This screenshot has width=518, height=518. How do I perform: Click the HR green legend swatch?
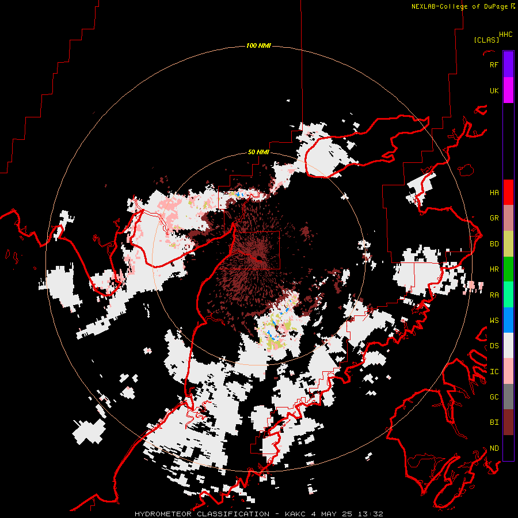(x=508, y=269)
